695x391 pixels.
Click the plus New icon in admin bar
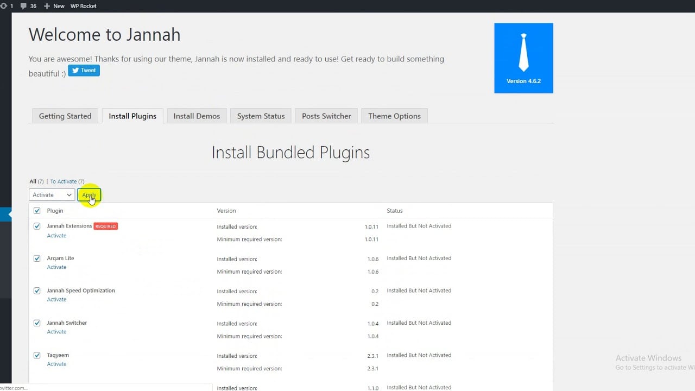tap(47, 6)
